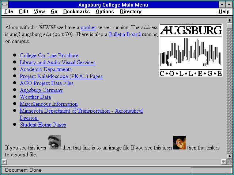Open College On-Line Brochure link
The image size is (234, 175).
[x=49, y=55]
